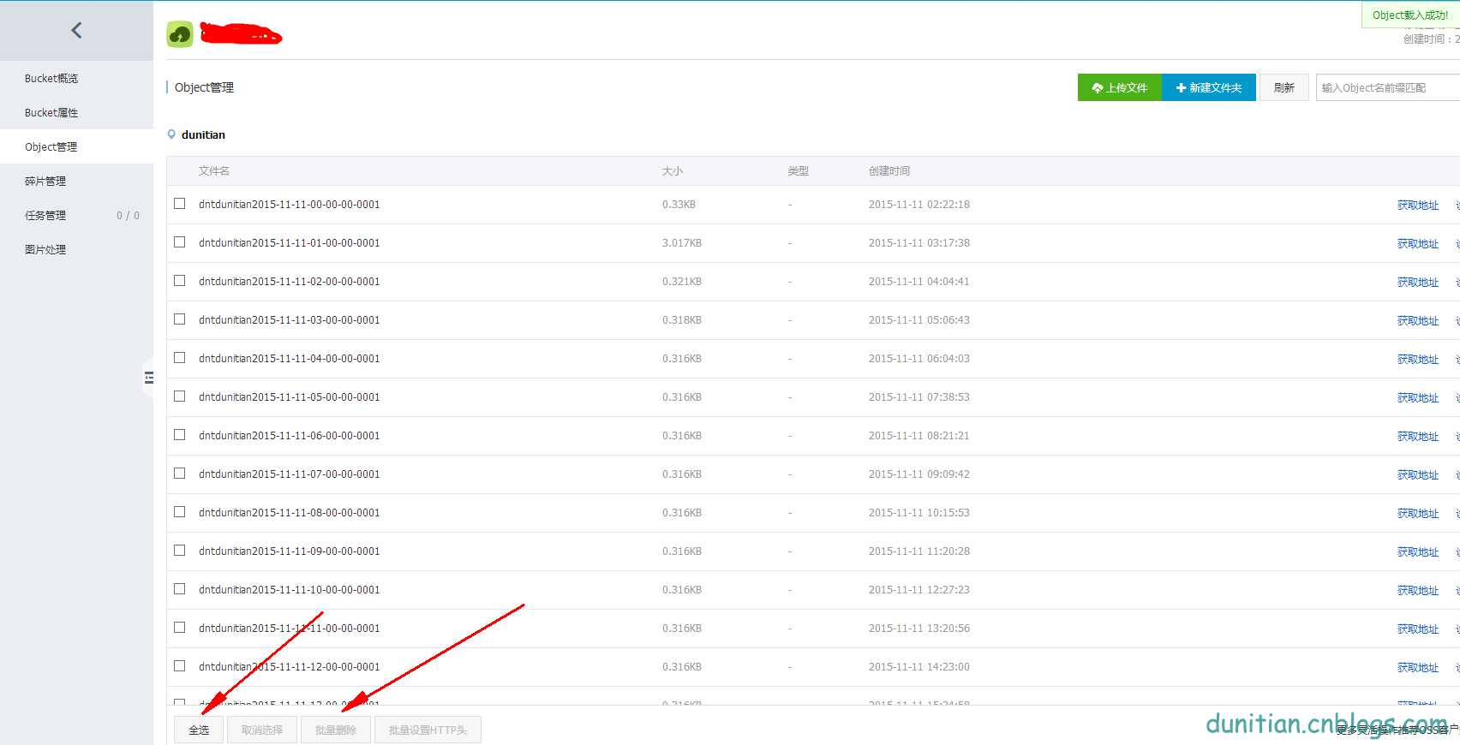Click the 大小 column header
This screenshot has width=1460, height=745.
point(673,171)
